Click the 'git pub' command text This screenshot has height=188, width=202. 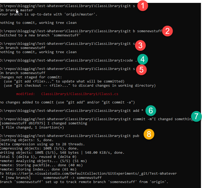(132, 136)
